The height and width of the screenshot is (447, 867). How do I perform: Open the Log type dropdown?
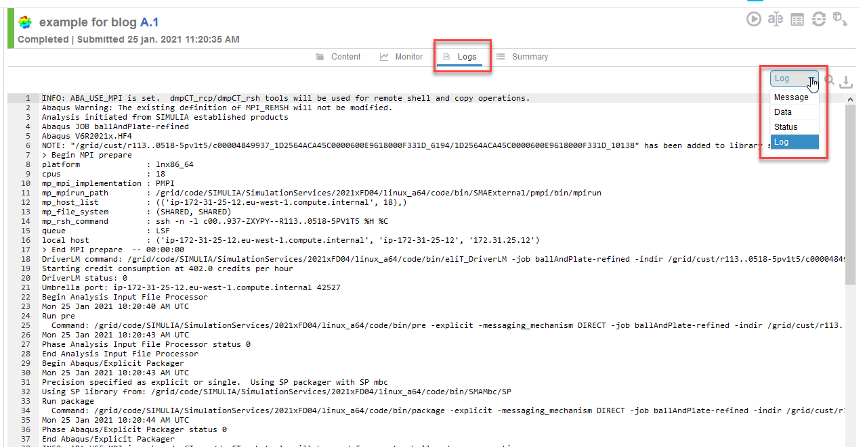pyautogui.click(x=794, y=79)
